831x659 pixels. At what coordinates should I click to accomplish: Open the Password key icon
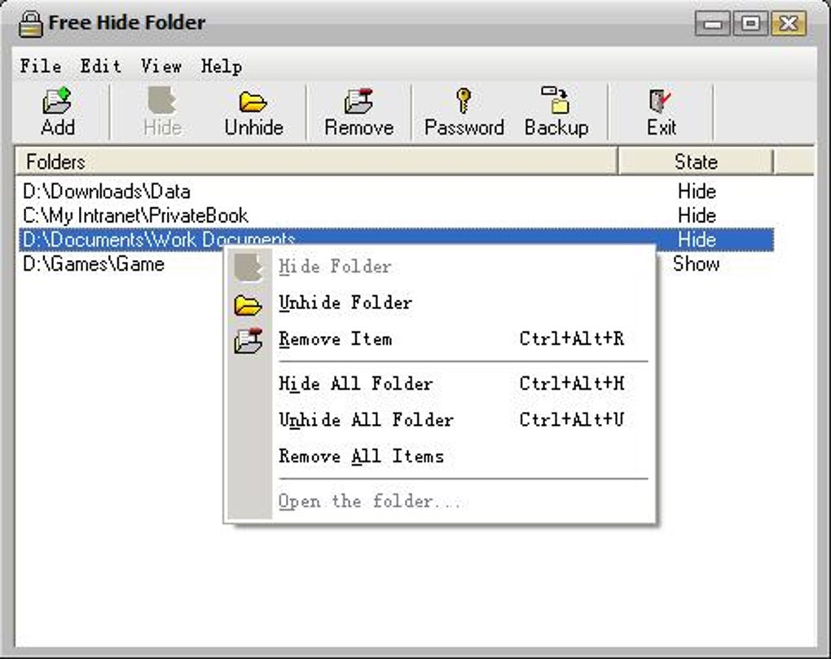click(464, 100)
